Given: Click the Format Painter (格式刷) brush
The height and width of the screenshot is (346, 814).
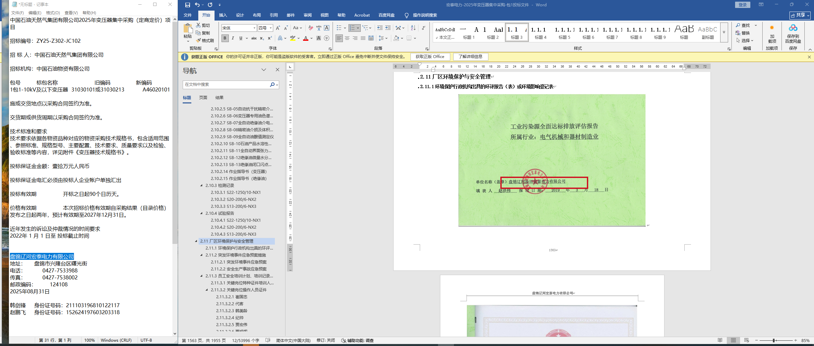Looking at the screenshot, I should click(198, 40).
